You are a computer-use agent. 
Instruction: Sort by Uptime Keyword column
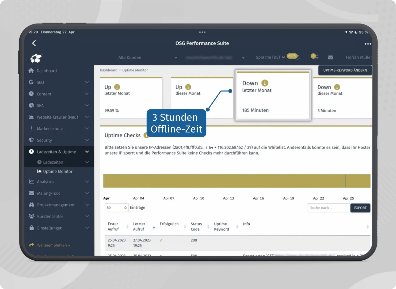click(x=226, y=227)
